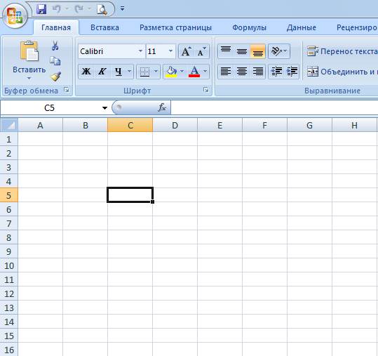Align text to top of cell
The height and width of the screenshot is (356, 378).
click(x=226, y=51)
